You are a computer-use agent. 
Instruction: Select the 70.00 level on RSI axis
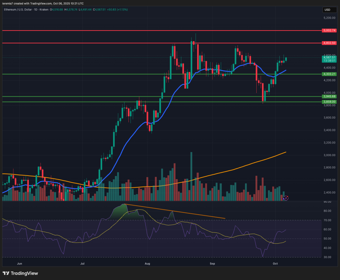pyautogui.click(x=328, y=220)
